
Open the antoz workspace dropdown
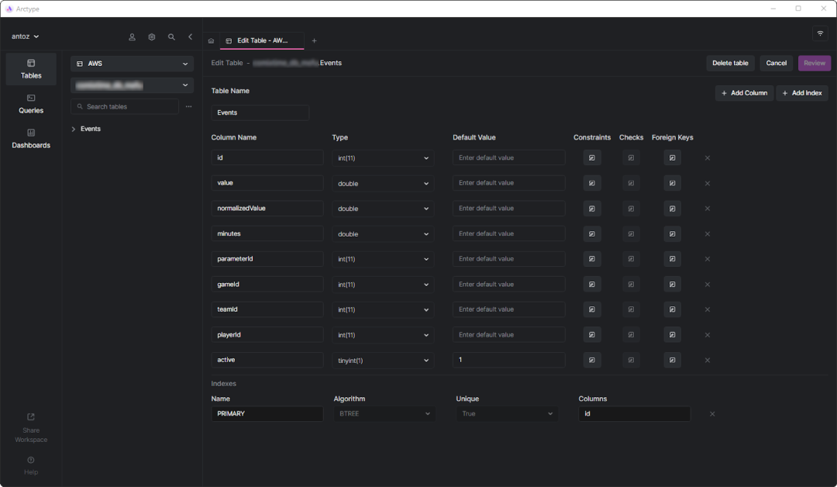point(25,37)
